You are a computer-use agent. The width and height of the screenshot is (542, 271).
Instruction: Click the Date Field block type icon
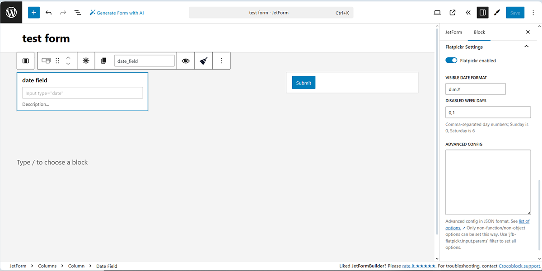46,61
